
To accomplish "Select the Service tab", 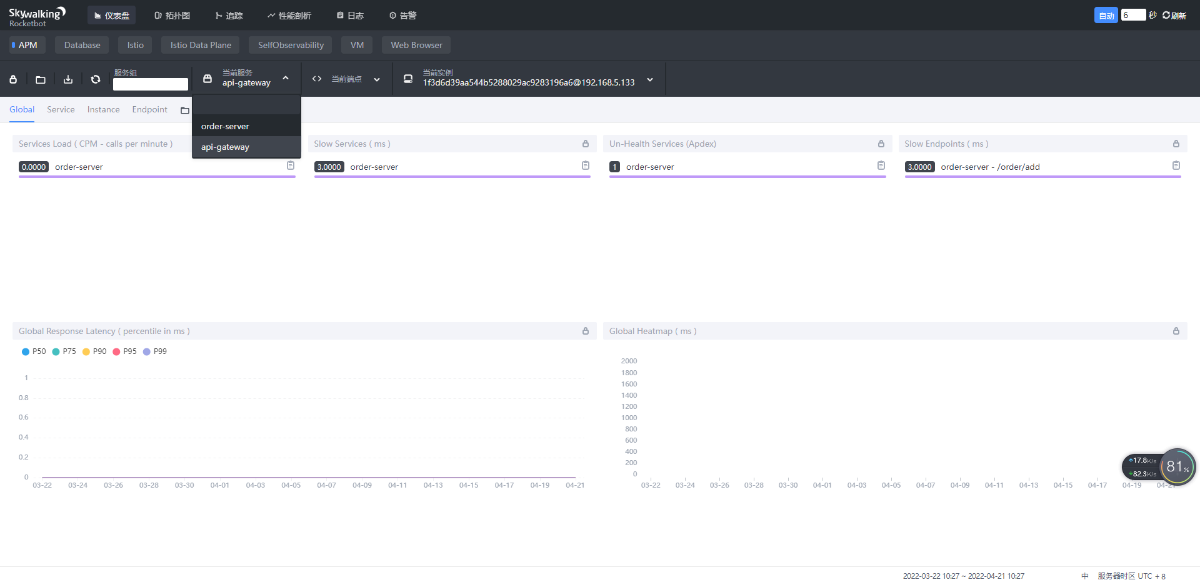I will [61, 110].
